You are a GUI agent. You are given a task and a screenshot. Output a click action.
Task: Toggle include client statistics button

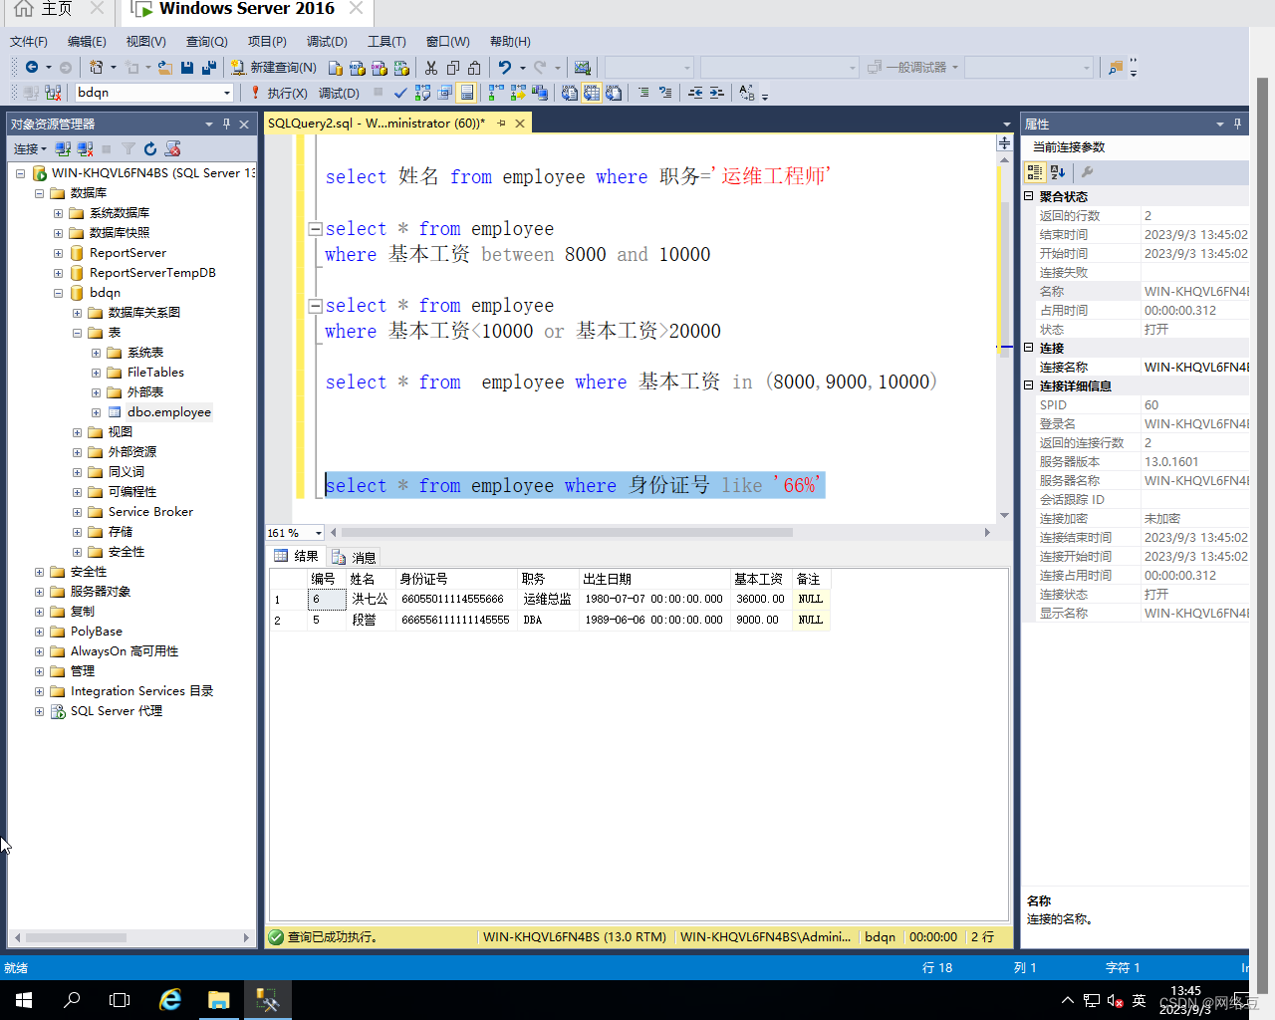[540, 93]
